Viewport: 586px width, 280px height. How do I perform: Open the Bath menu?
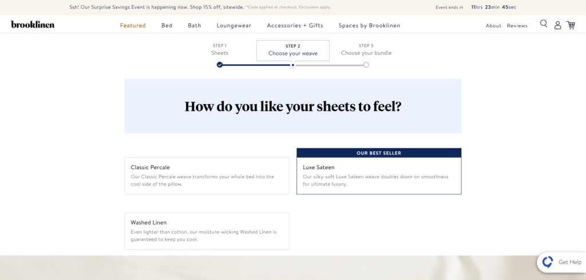(195, 25)
